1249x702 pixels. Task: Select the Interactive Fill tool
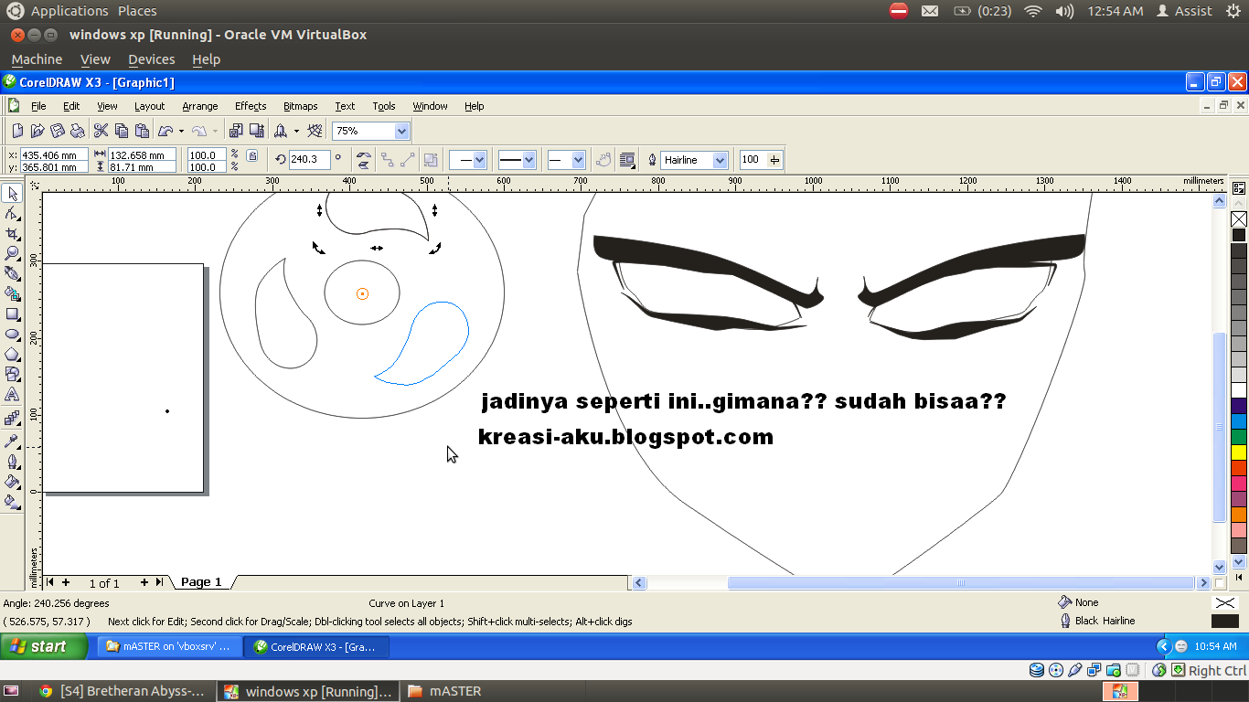pyautogui.click(x=12, y=501)
